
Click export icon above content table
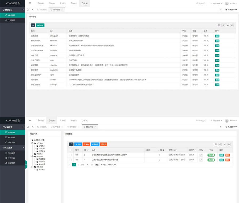point(225,145)
